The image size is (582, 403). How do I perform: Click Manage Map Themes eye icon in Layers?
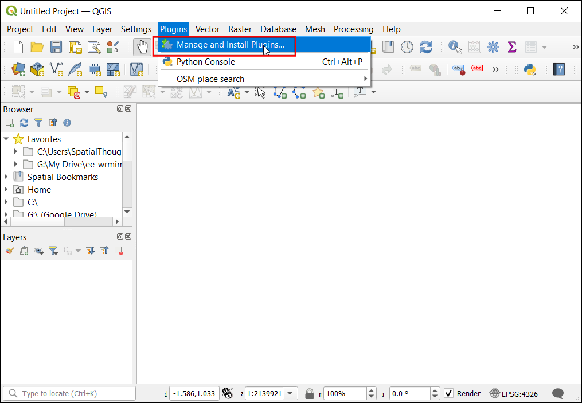38,251
